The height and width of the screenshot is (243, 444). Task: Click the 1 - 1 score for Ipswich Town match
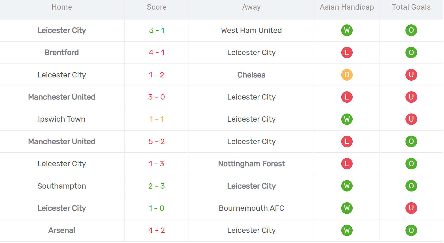[156, 119]
